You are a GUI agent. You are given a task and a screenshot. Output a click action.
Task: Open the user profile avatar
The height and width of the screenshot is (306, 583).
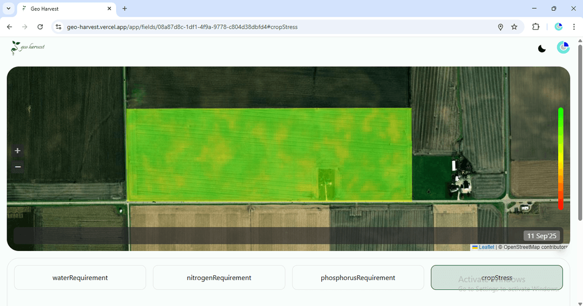tap(563, 47)
